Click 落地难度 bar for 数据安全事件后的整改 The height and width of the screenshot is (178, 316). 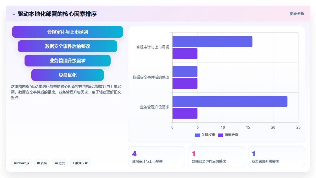(185, 83)
